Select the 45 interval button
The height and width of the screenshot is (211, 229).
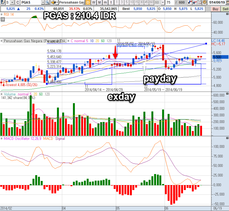pos(146,2)
